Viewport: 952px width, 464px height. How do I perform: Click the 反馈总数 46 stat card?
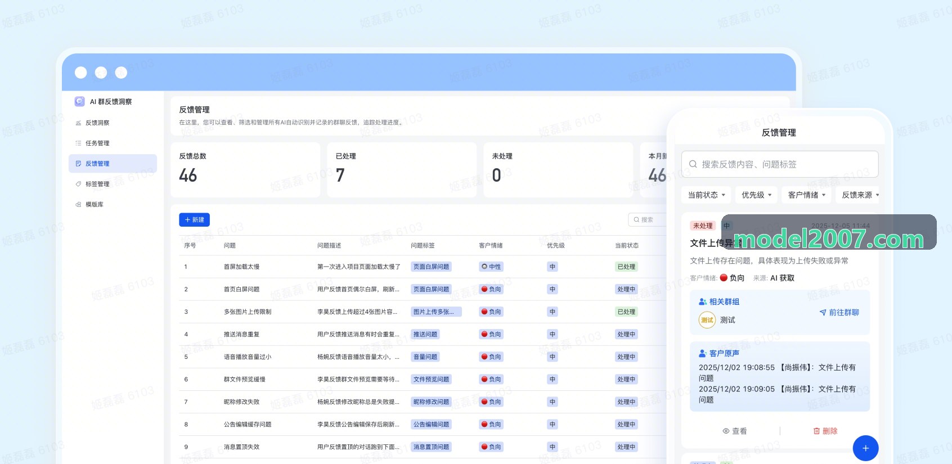245,170
